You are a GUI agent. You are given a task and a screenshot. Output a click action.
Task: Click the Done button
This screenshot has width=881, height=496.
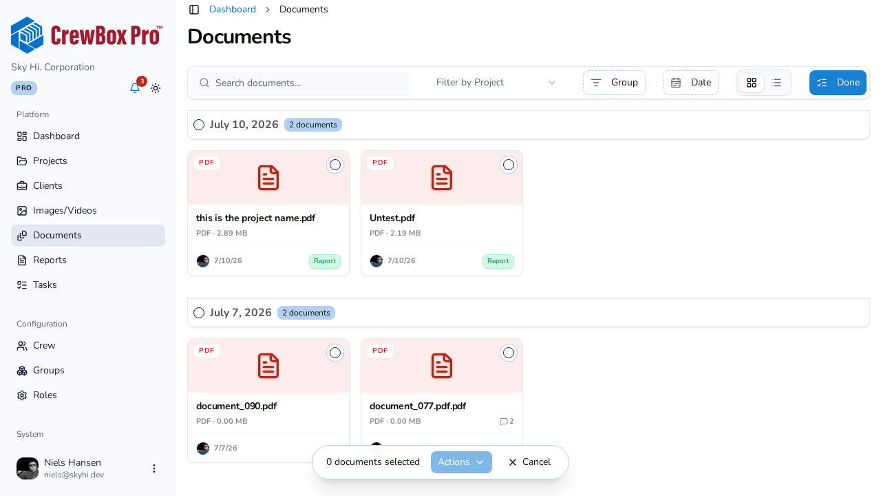point(838,83)
